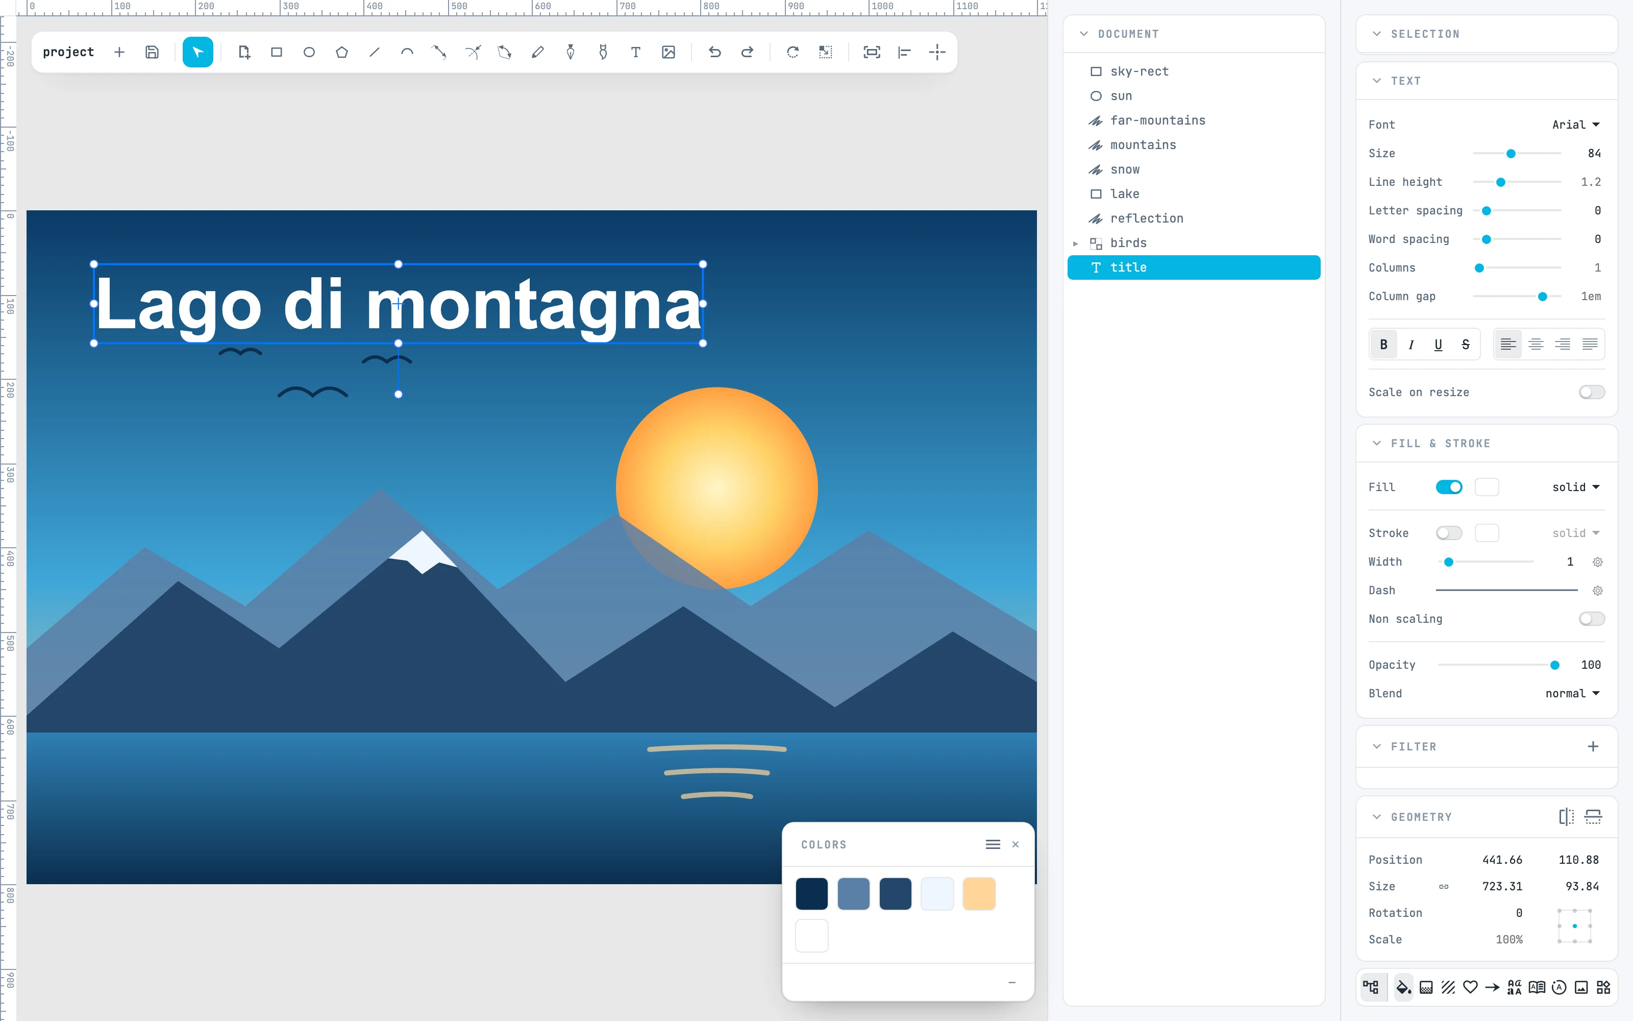Enable the Non scaling toggle
1633x1021 pixels.
click(x=1592, y=619)
